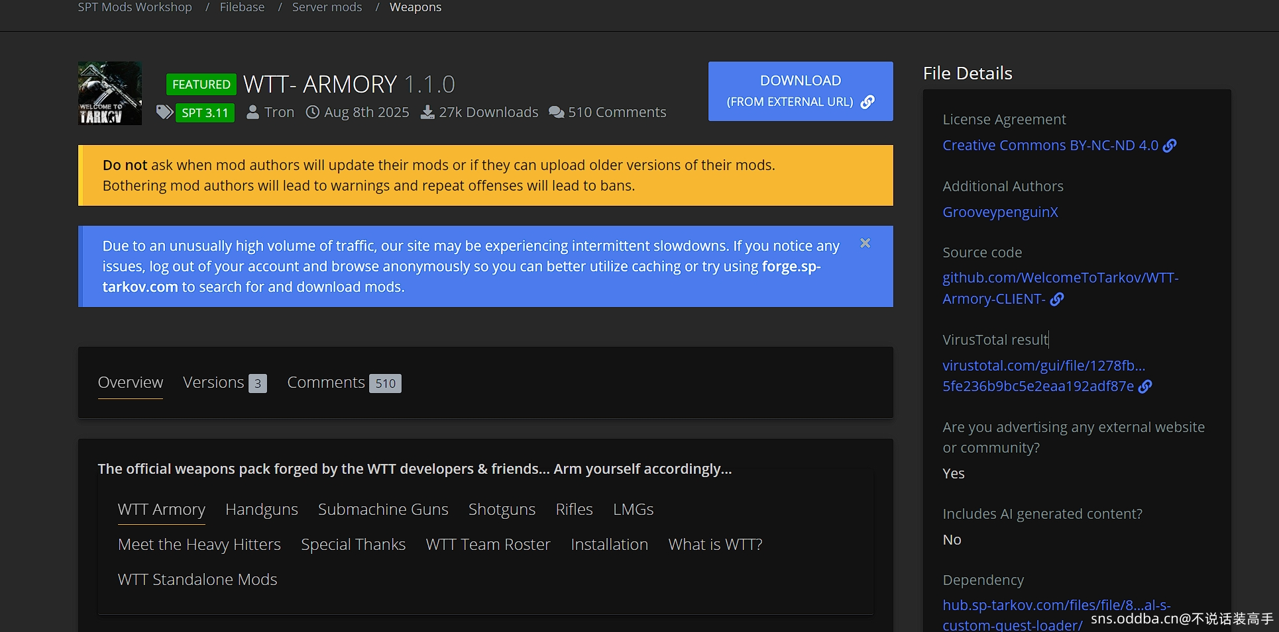Click the clock icon before Aug 8th 2025
The image size is (1279, 632).
313,113
